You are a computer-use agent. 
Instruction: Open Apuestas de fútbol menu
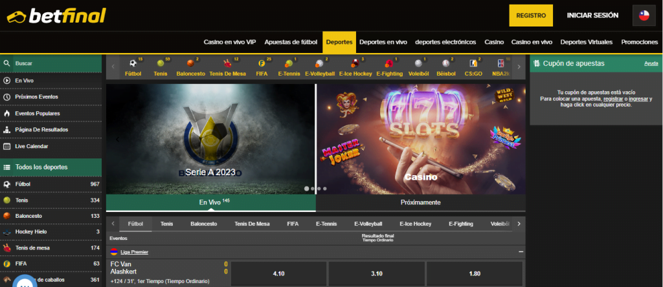(x=291, y=42)
